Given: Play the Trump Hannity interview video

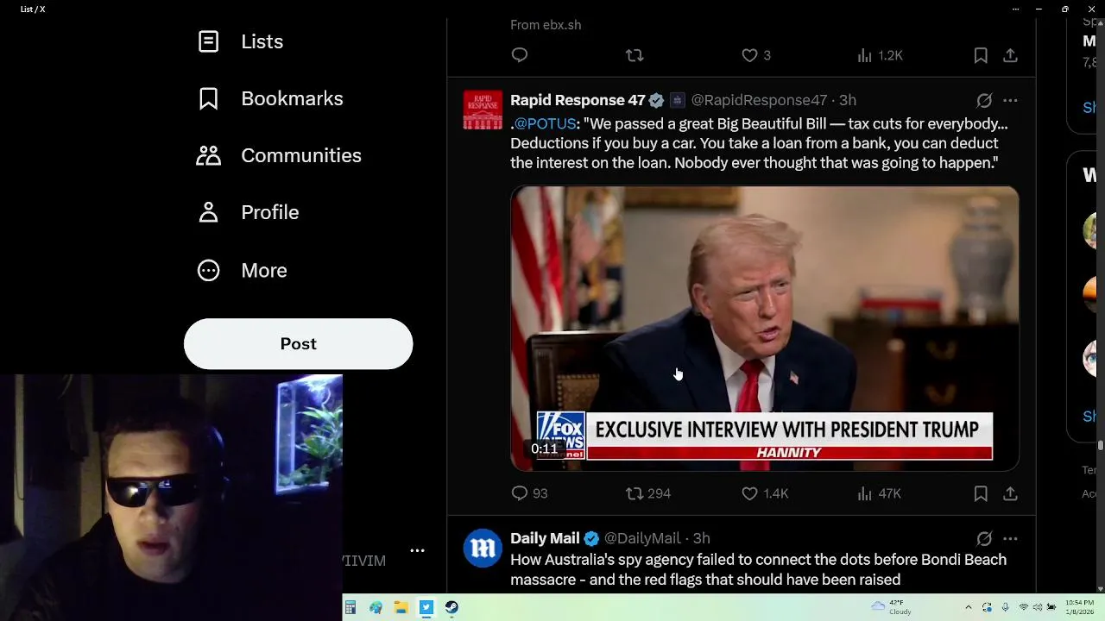Looking at the screenshot, I should [765, 329].
